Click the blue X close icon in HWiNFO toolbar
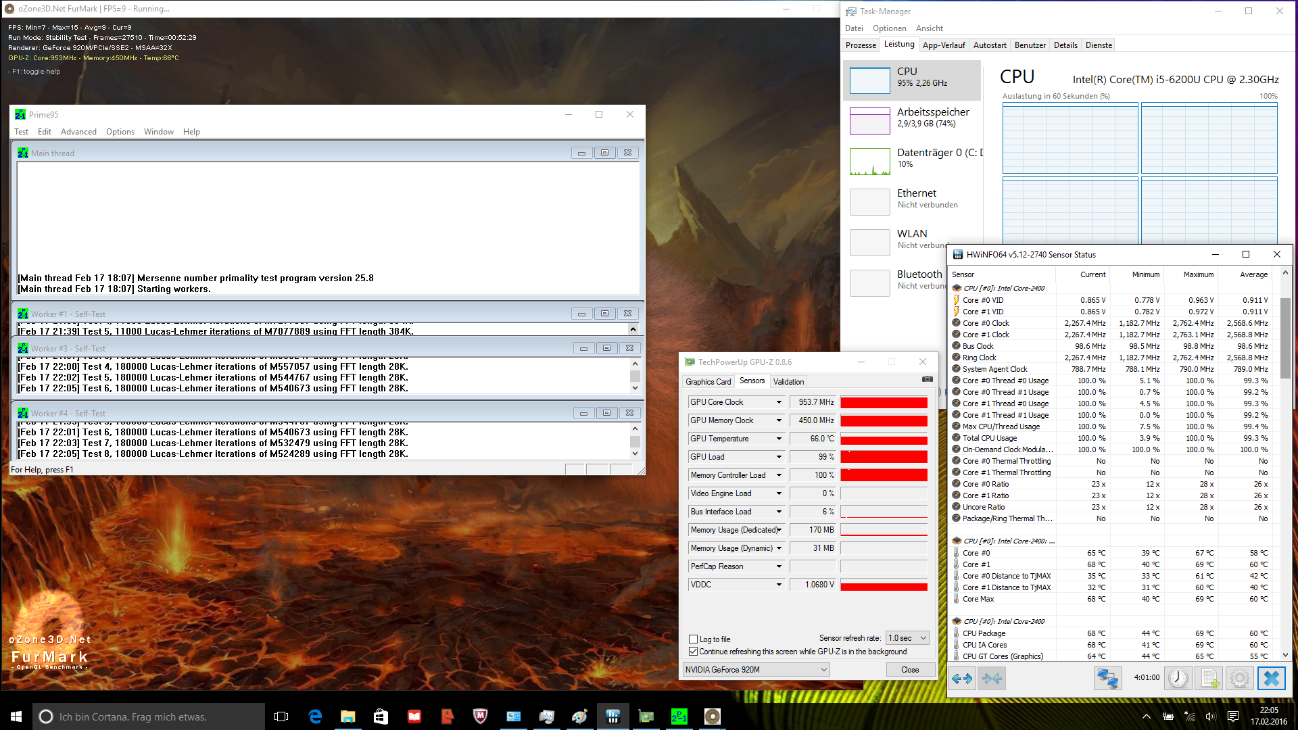Viewport: 1298px width, 730px height. click(x=1271, y=678)
